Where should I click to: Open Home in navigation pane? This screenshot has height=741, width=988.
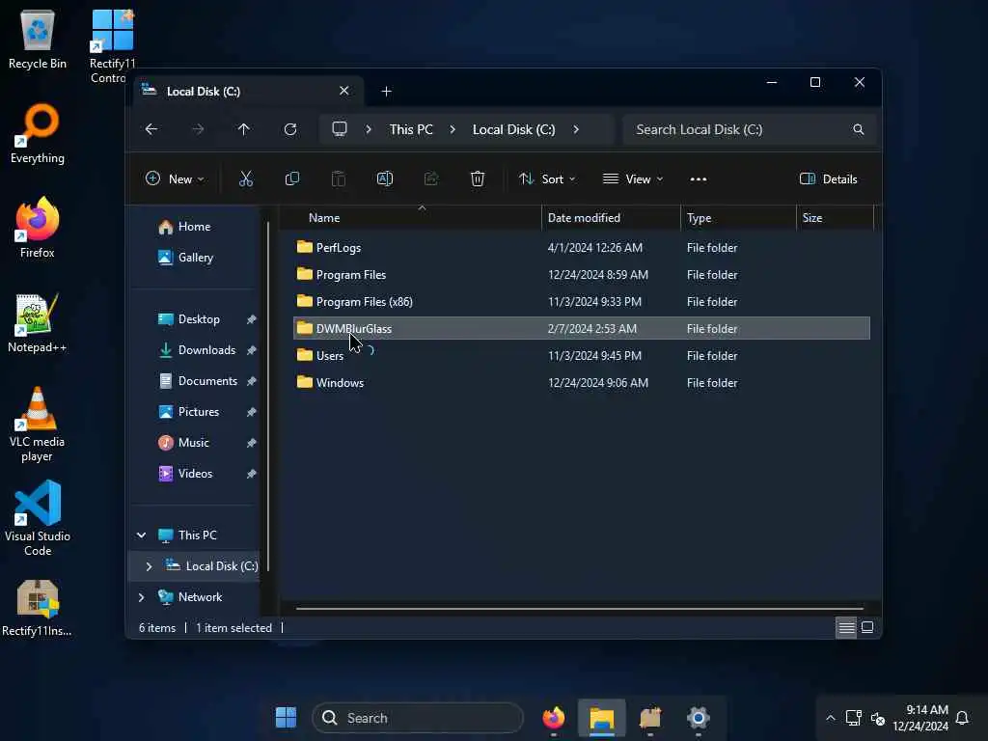[195, 227]
